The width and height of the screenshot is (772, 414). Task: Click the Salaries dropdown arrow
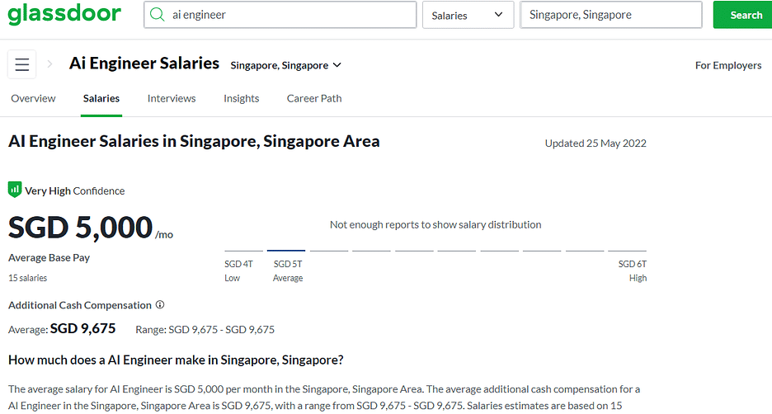click(x=498, y=15)
